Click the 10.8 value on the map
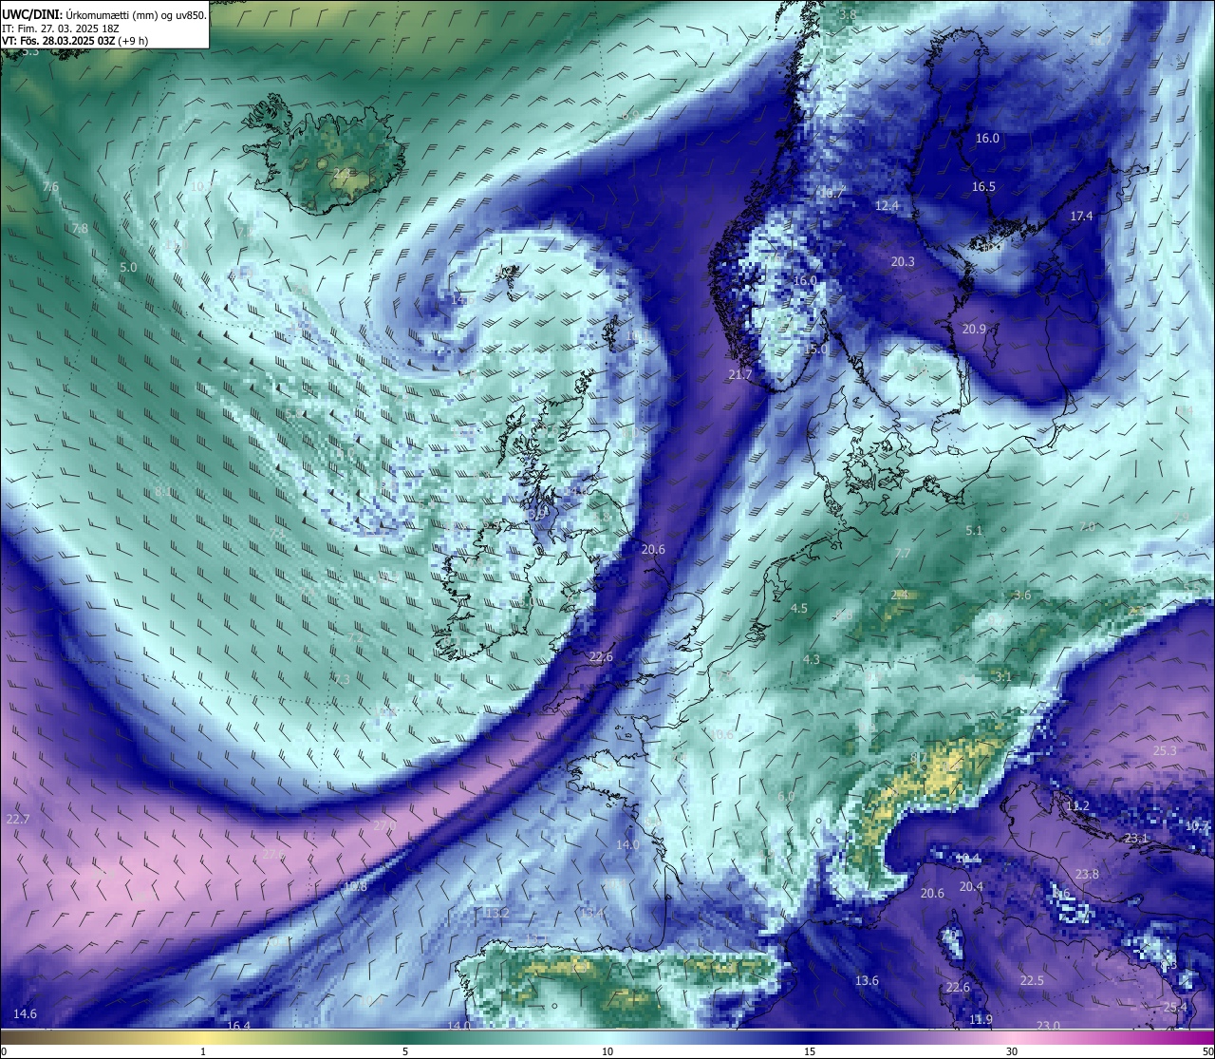The image size is (1215, 1059). [x=355, y=886]
